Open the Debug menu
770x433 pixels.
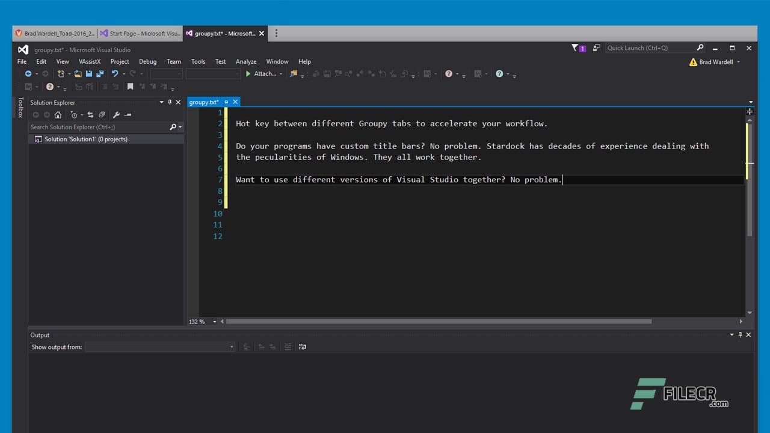(147, 61)
